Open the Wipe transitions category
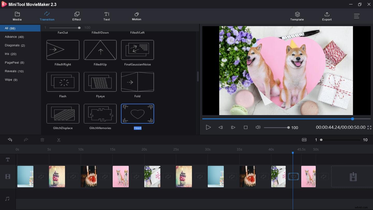The image size is (373, 210). click(11, 80)
